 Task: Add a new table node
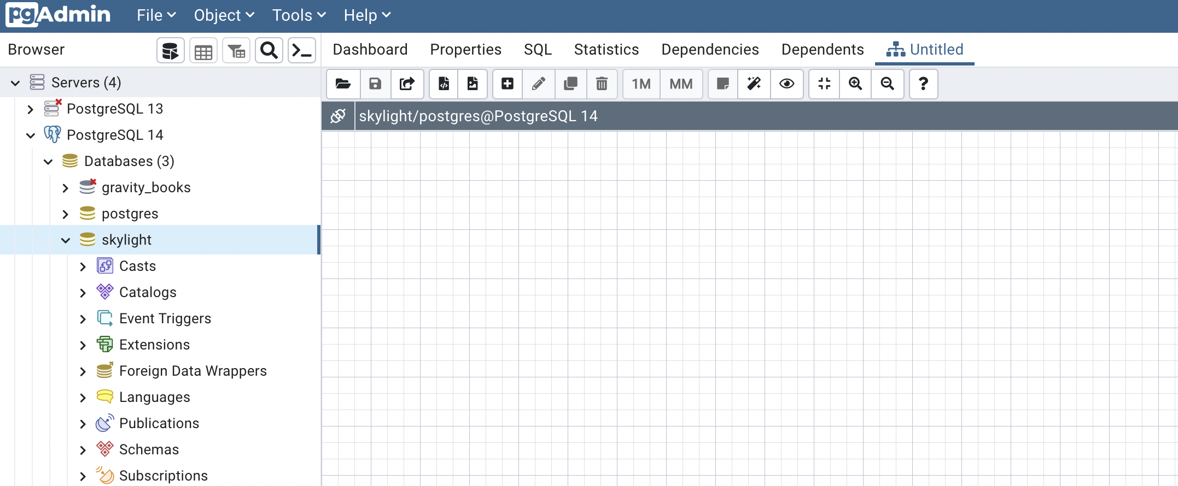point(508,84)
